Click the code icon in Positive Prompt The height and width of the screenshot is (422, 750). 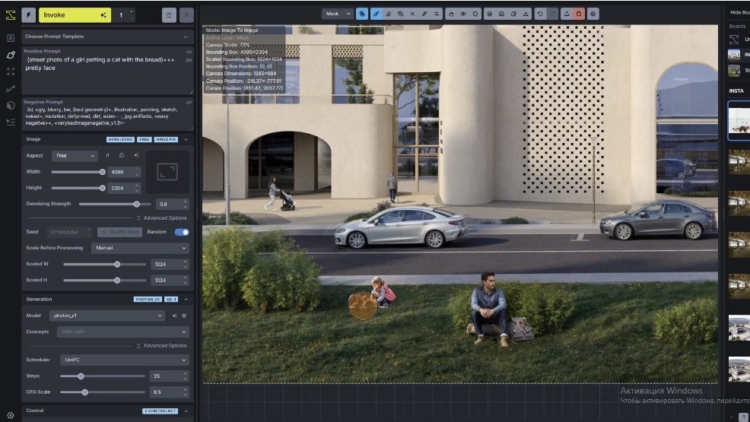(x=189, y=52)
